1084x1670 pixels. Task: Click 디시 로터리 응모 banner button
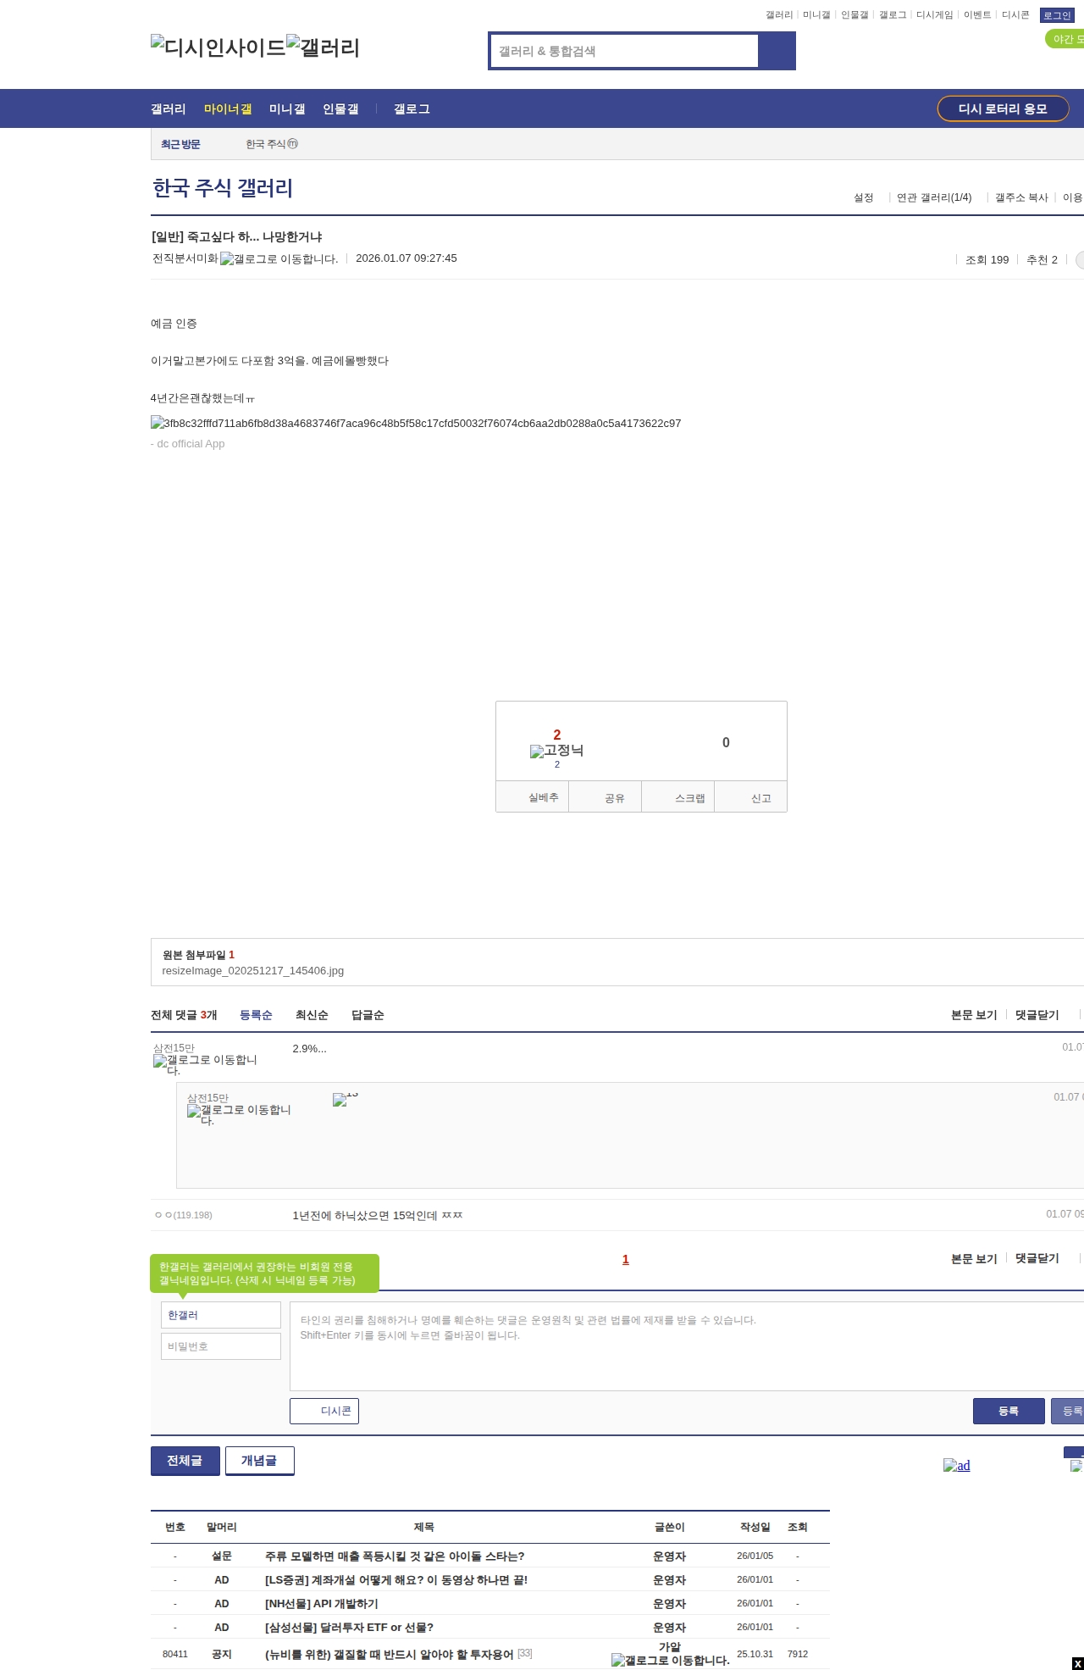pos(1003,108)
